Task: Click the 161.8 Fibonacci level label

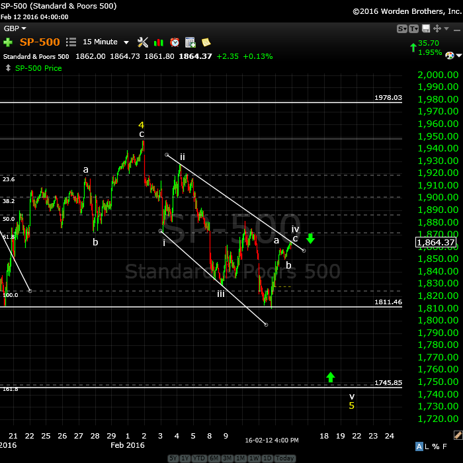Action: click(x=11, y=390)
